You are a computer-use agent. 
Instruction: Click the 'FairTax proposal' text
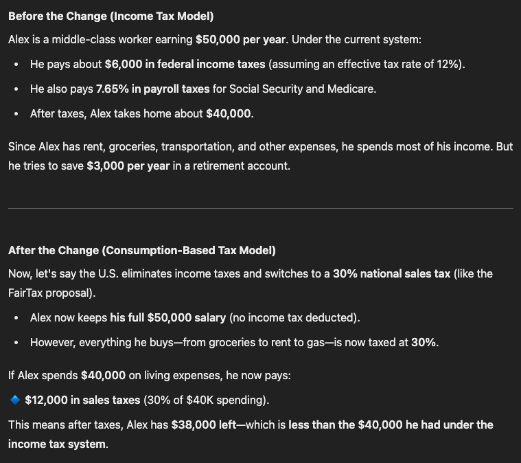pos(50,293)
